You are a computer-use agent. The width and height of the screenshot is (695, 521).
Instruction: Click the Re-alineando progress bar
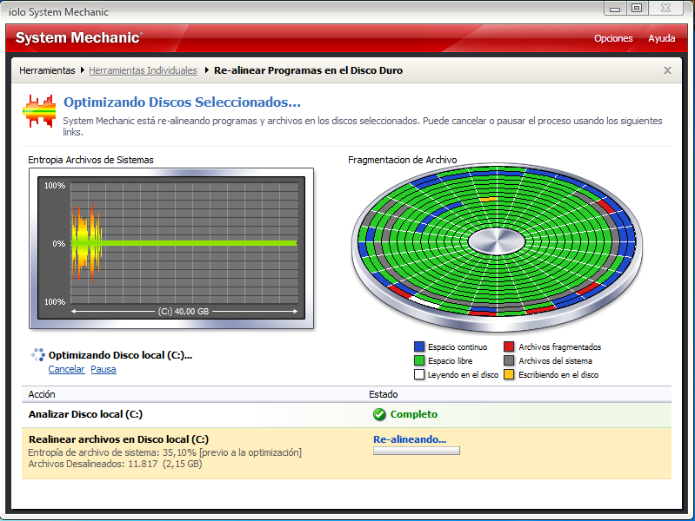tap(416, 451)
